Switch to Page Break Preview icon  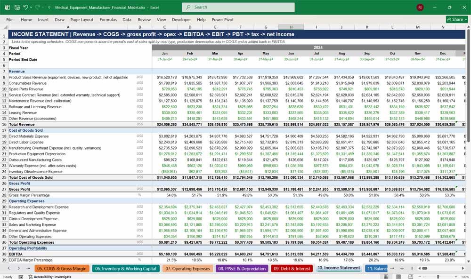(x=410, y=276)
